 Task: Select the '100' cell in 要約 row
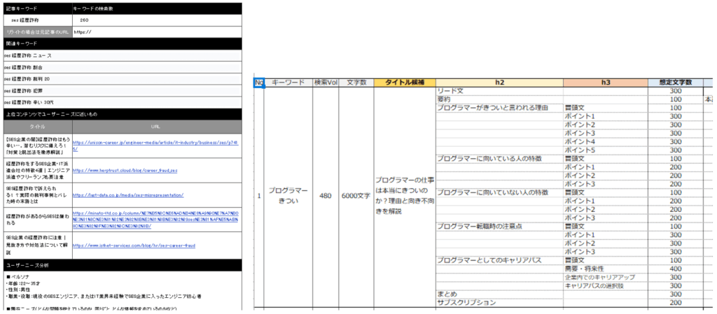point(676,99)
